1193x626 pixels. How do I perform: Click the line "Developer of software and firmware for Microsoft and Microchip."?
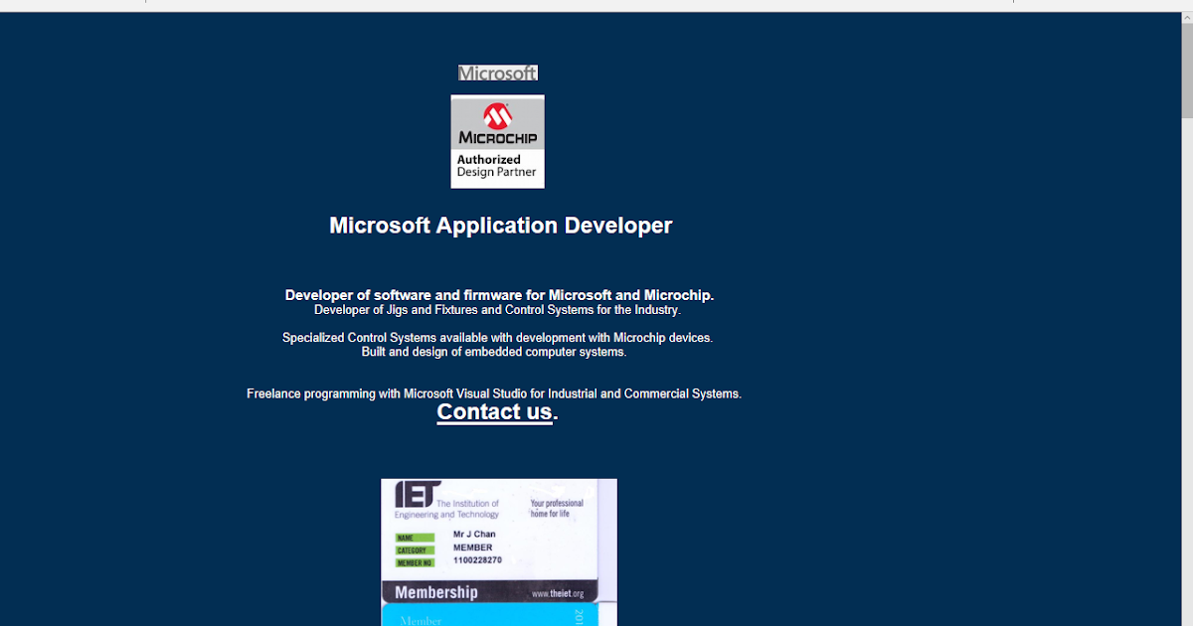499,295
